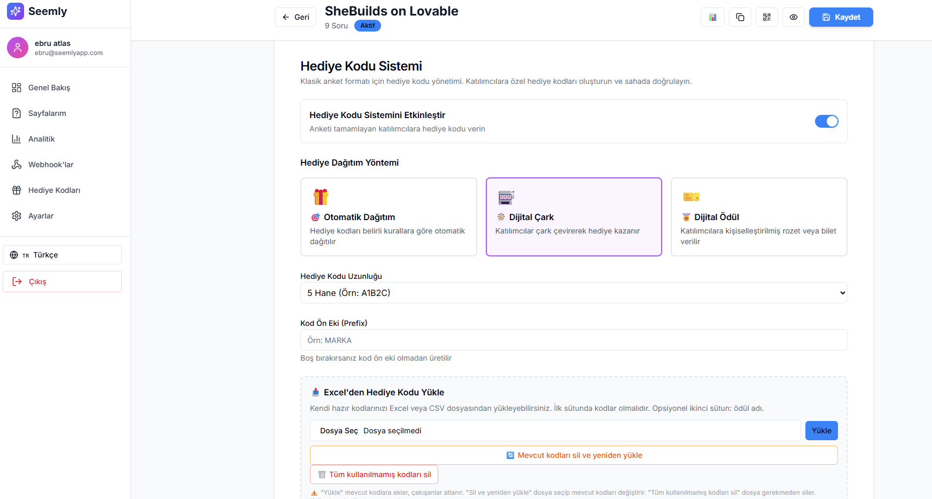Click the Yükle upload button
The width and height of the screenshot is (932, 499).
[x=821, y=431]
